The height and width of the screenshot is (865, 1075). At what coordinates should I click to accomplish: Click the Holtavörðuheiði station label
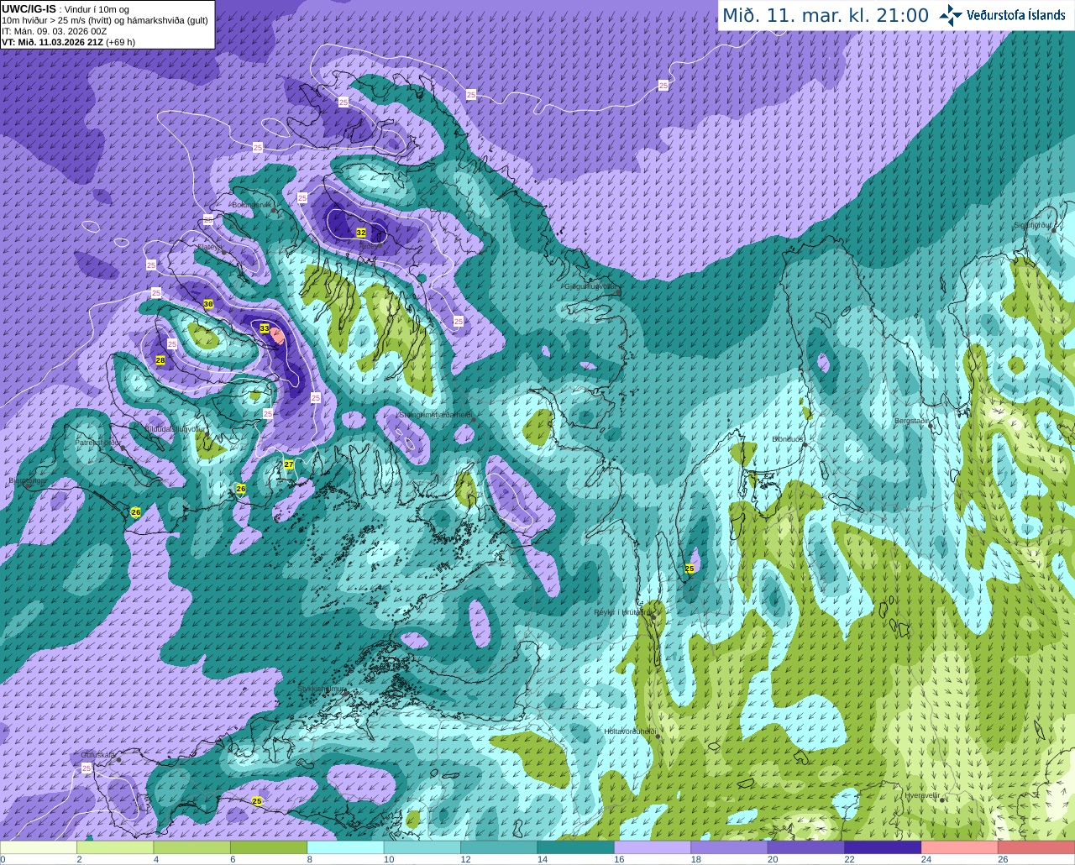[630, 731]
